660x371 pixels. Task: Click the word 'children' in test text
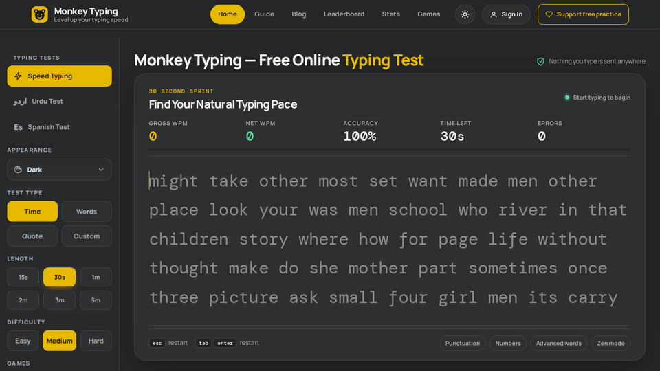point(189,239)
